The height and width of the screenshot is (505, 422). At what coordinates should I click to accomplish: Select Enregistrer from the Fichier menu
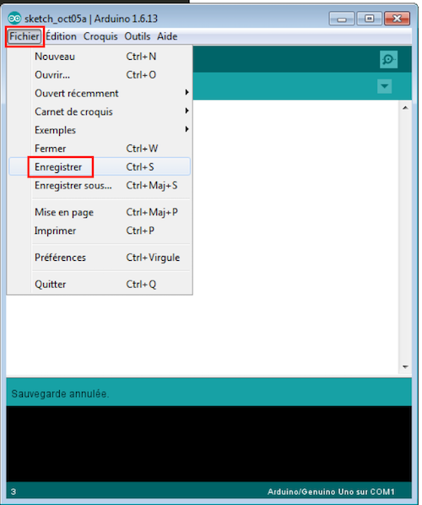pyautogui.click(x=100, y=167)
